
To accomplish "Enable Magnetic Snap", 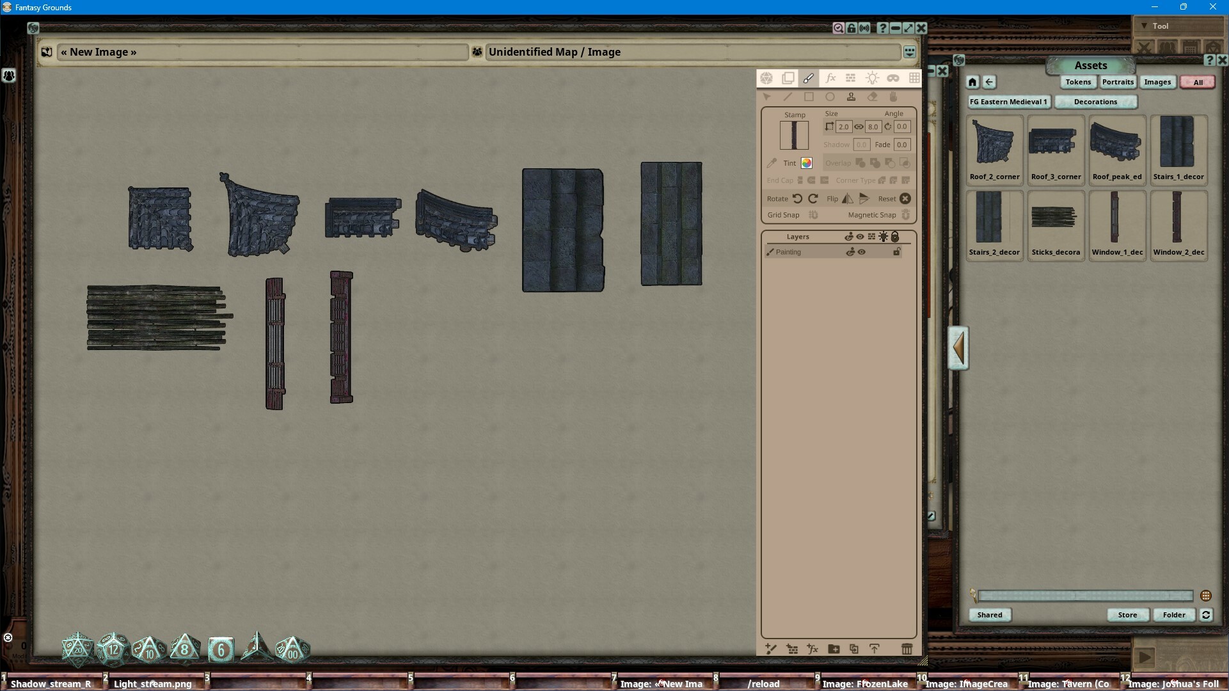I will pos(905,215).
